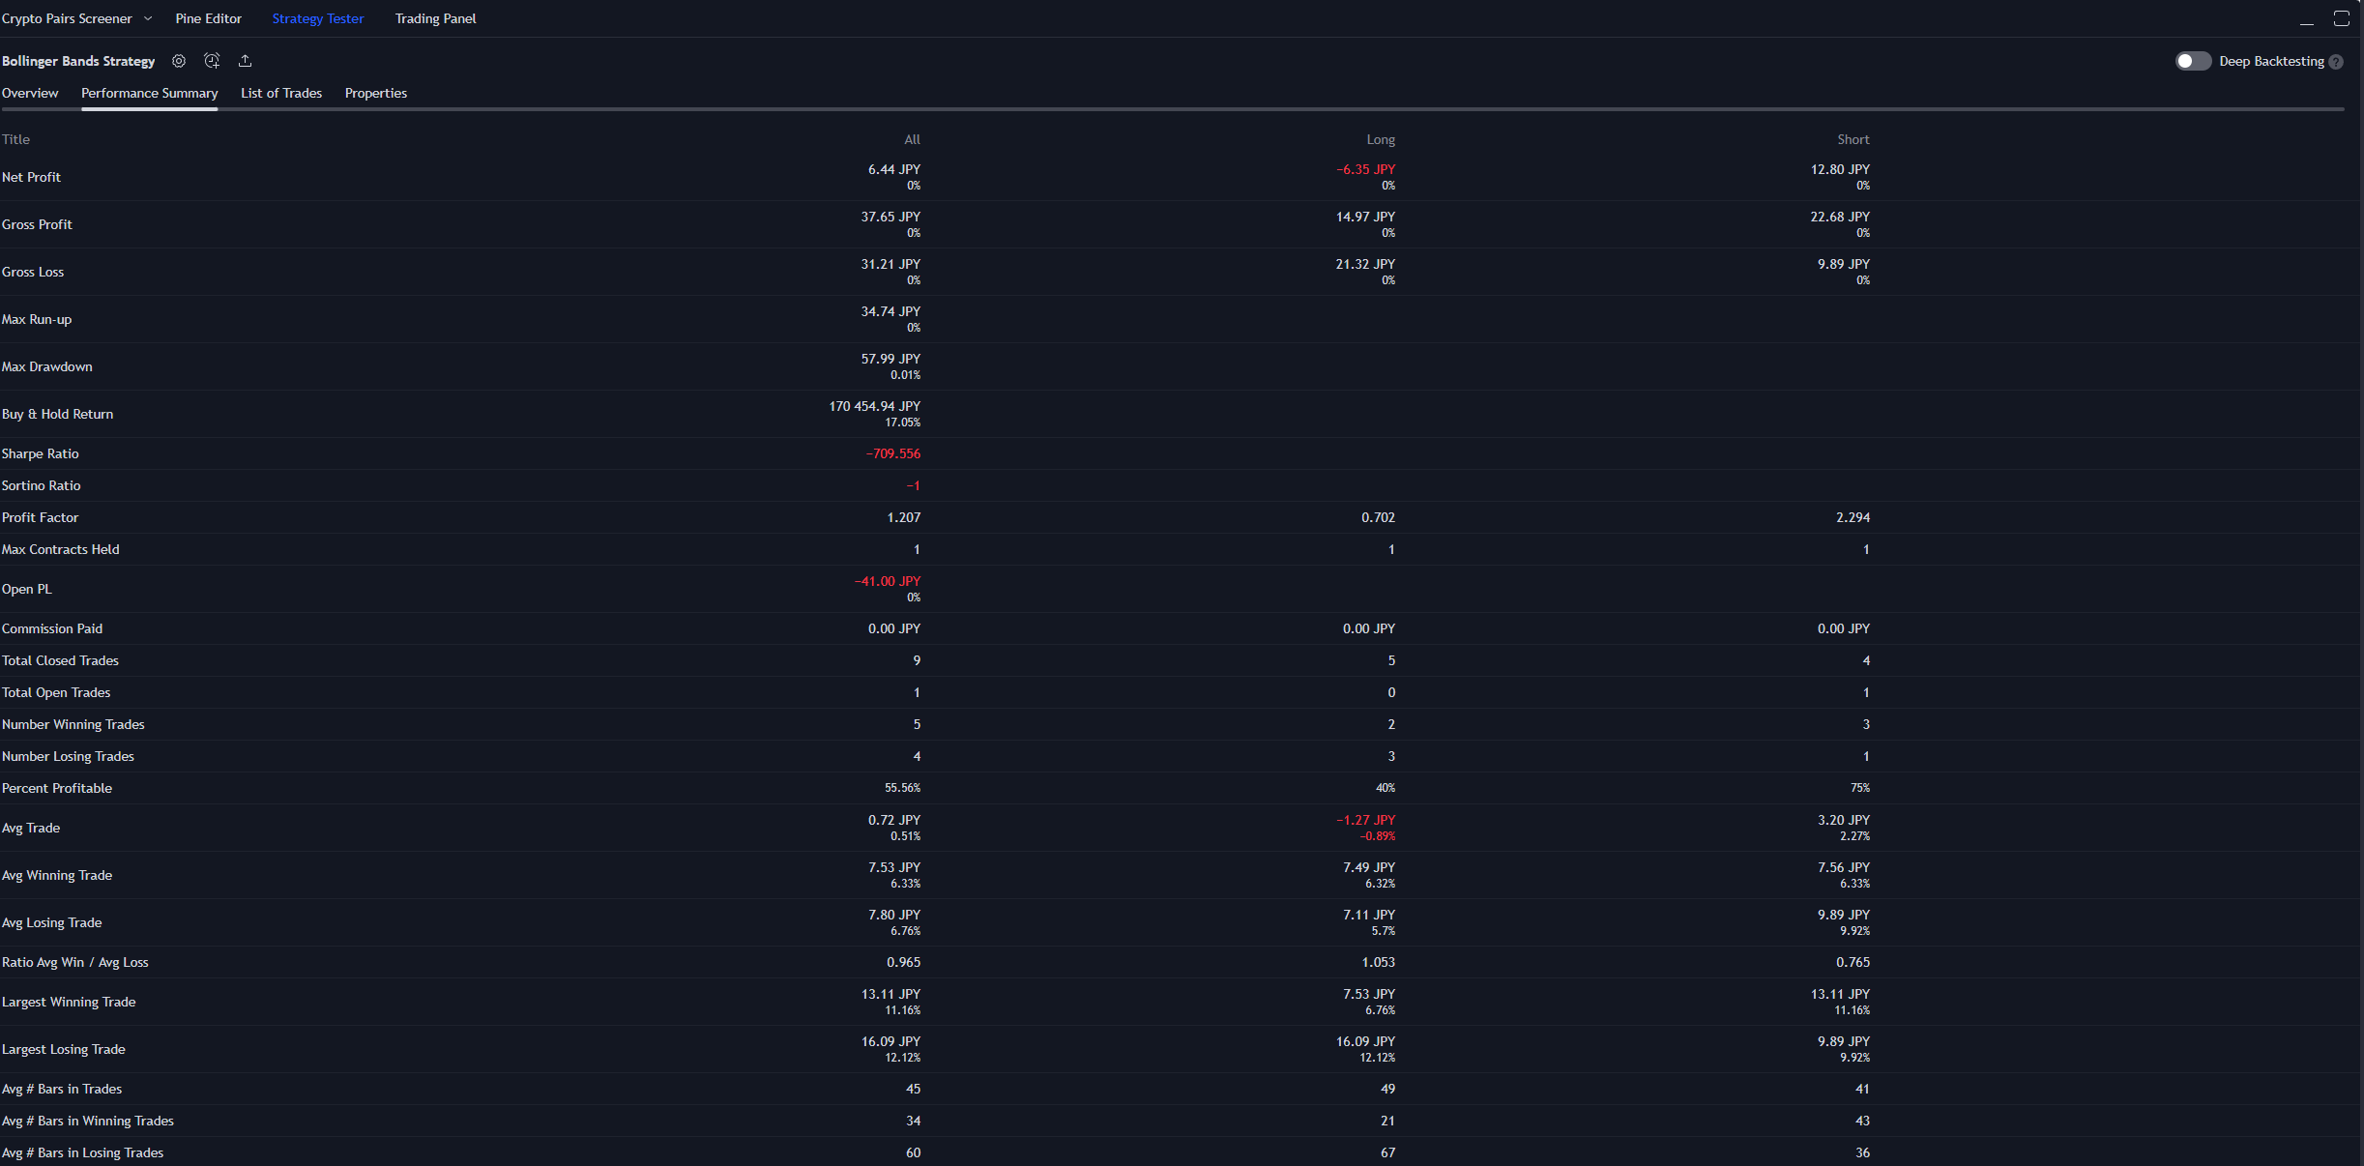Click Deep Backtesting help question icon
The image size is (2364, 1166).
tap(2336, 62)
